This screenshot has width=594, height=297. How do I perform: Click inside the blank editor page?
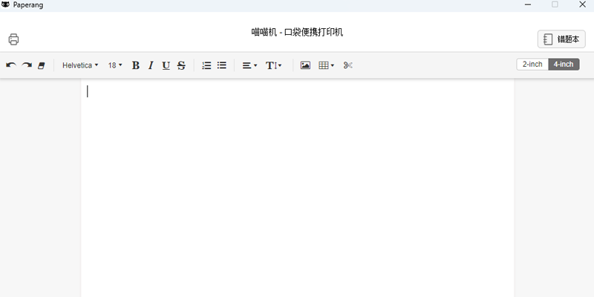pos(298,189)
